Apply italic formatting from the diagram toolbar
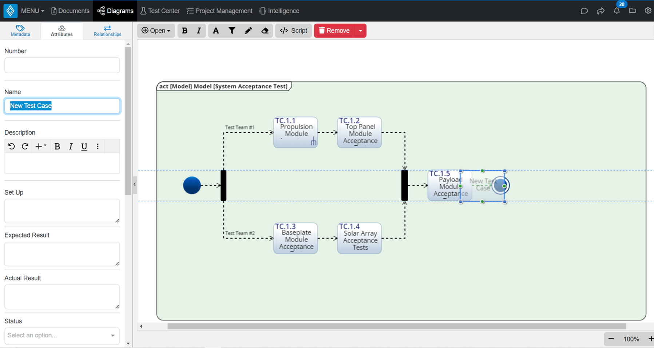 pyautogui.click(x=199, y=31)
